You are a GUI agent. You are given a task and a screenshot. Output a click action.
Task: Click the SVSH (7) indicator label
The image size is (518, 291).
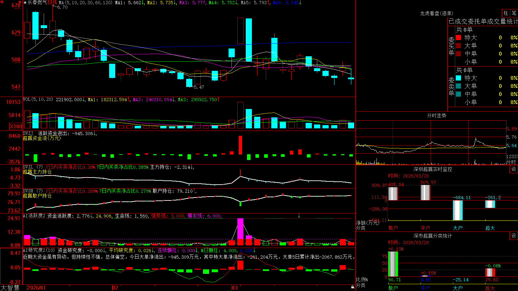coord(33,191)
